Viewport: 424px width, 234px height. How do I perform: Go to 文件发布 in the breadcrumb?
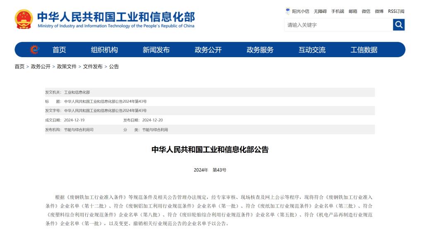93,66
